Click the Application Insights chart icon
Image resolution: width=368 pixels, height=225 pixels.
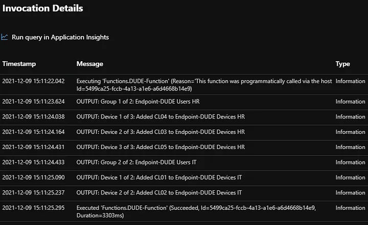pos(5,37)
